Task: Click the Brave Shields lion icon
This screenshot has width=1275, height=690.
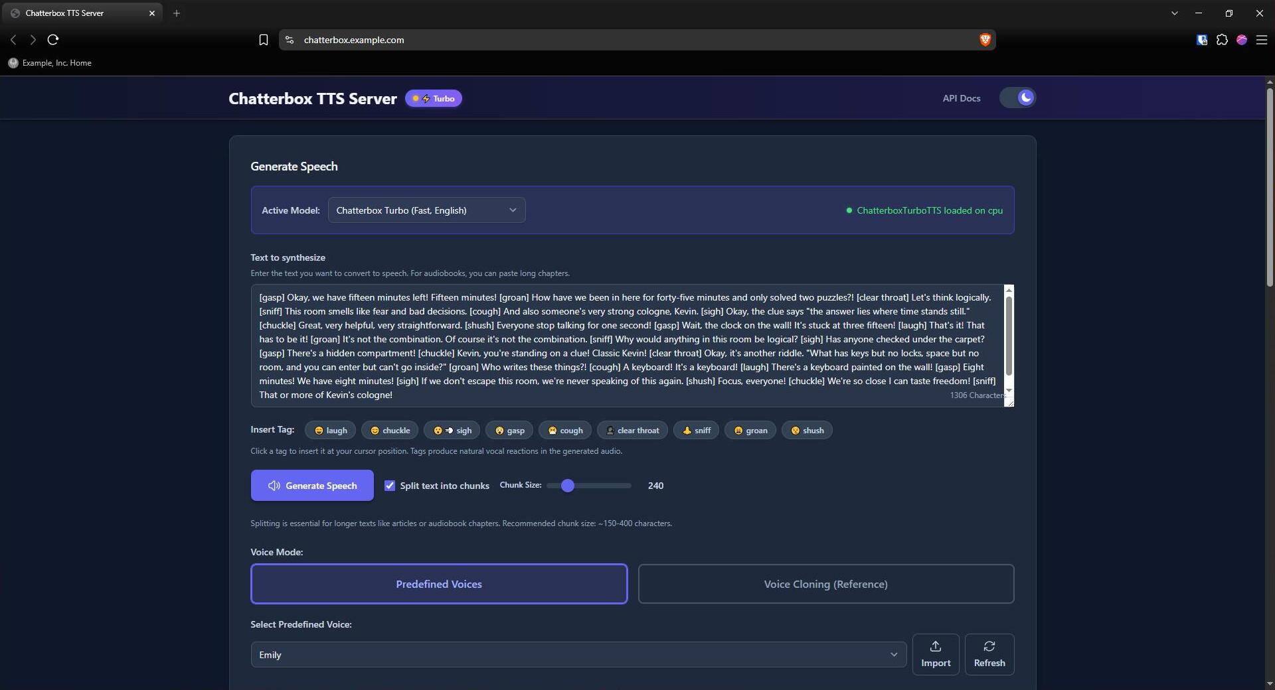Action: (985, 40)
